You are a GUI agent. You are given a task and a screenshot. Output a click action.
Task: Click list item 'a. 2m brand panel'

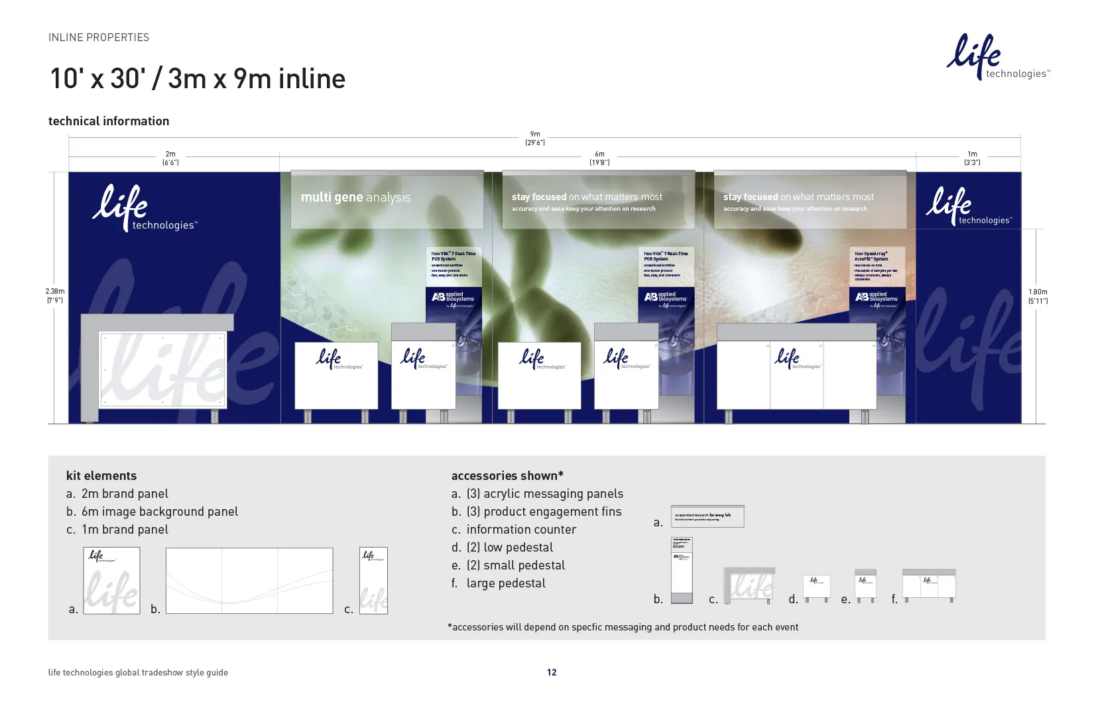(x=117, y=494)
